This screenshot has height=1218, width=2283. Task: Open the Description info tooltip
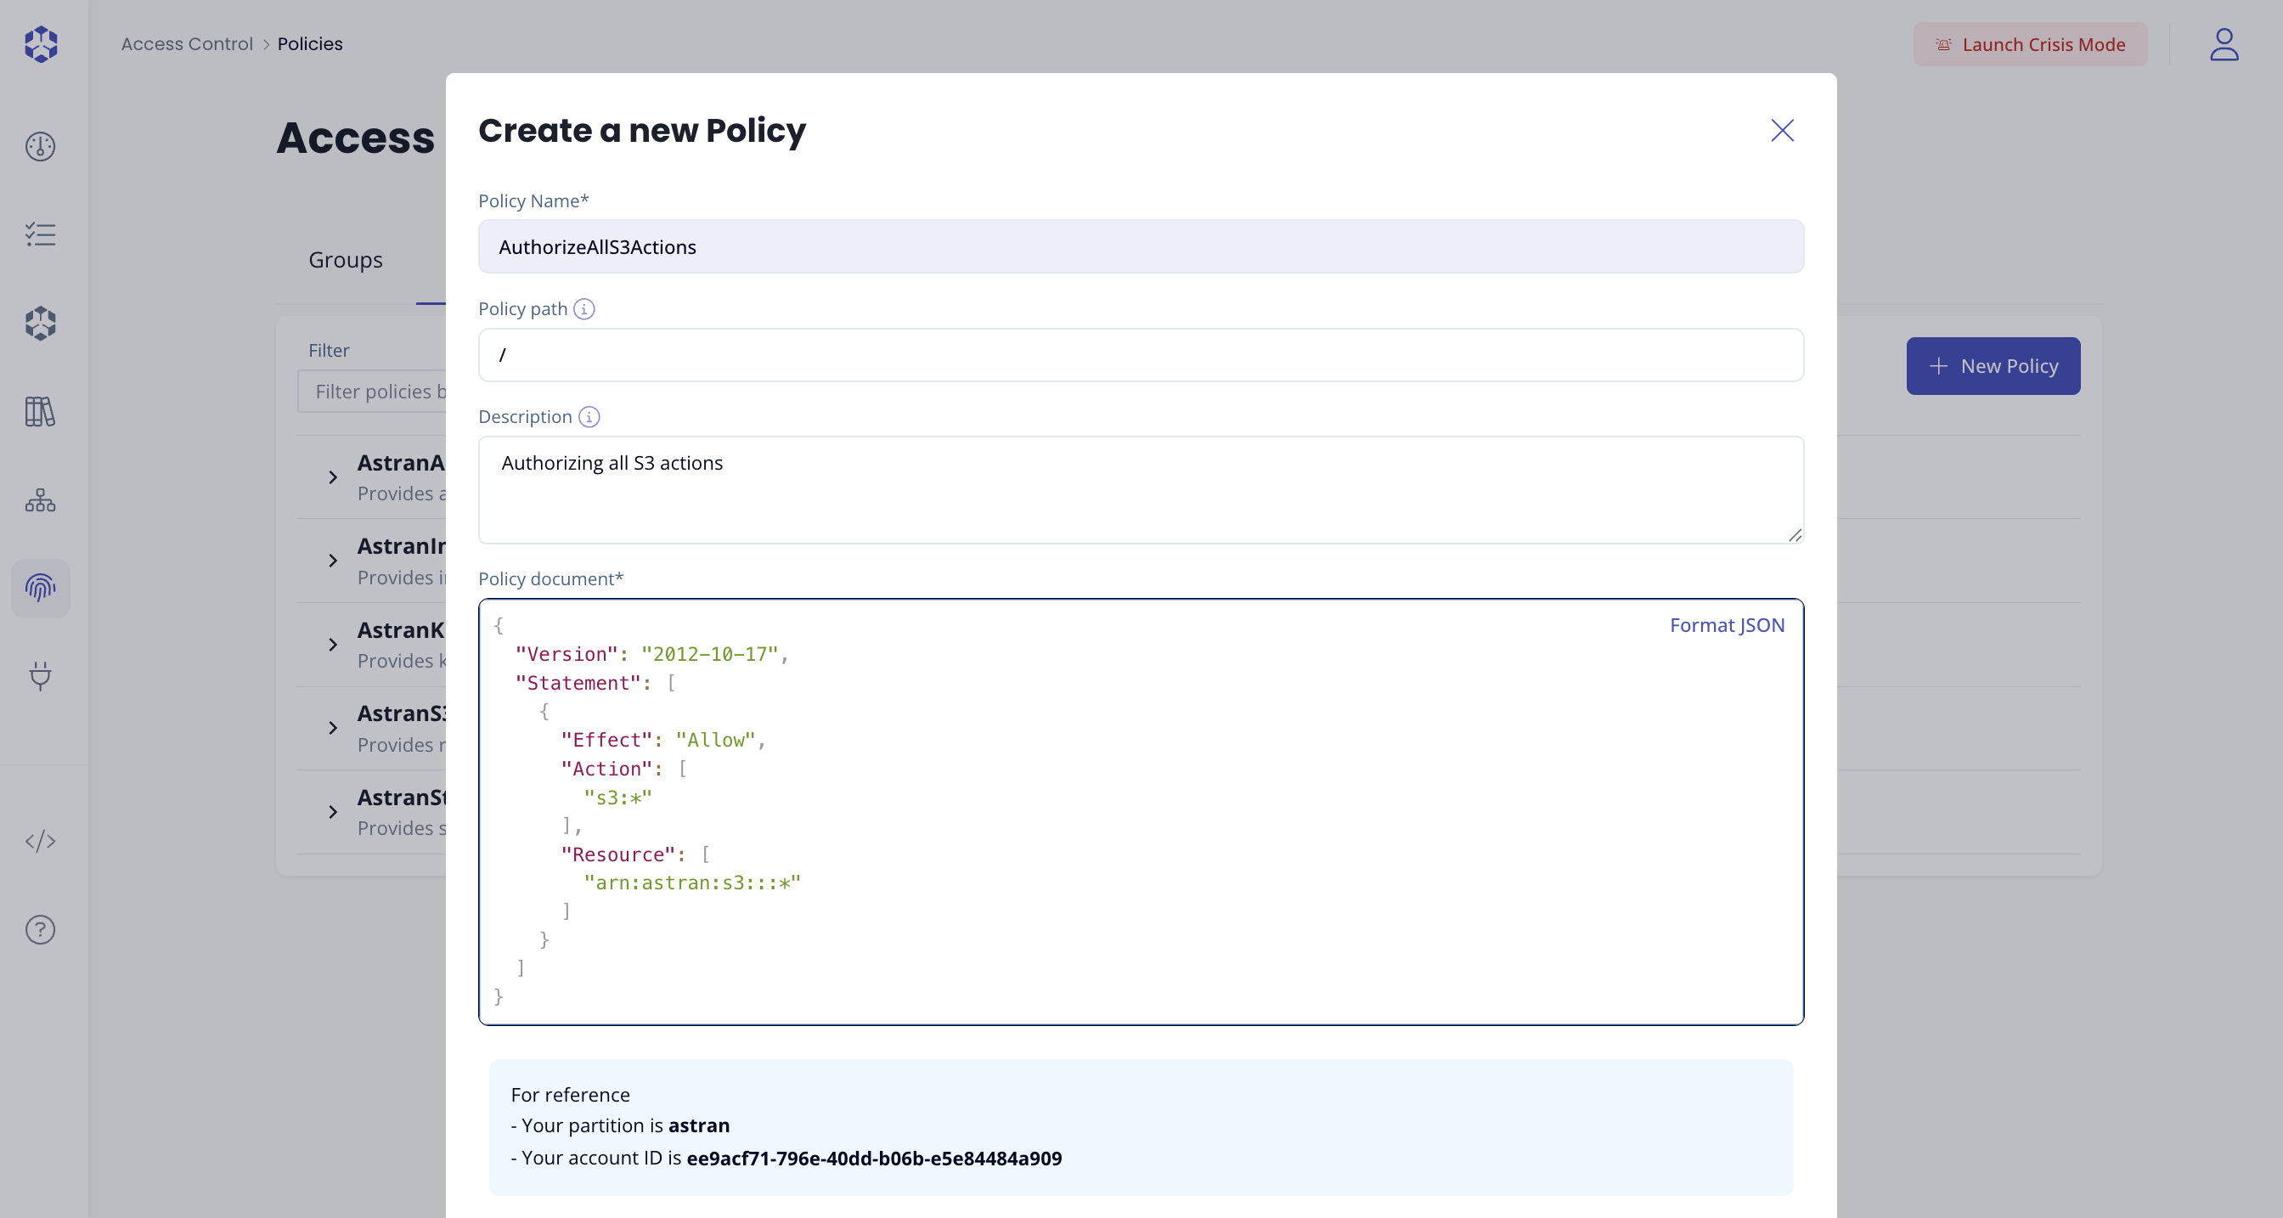click(x=588, y=418)
